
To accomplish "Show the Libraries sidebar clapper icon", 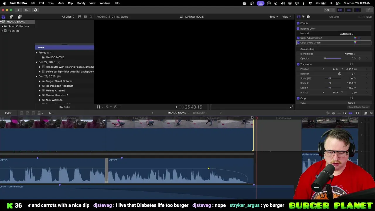I will 3,17.
